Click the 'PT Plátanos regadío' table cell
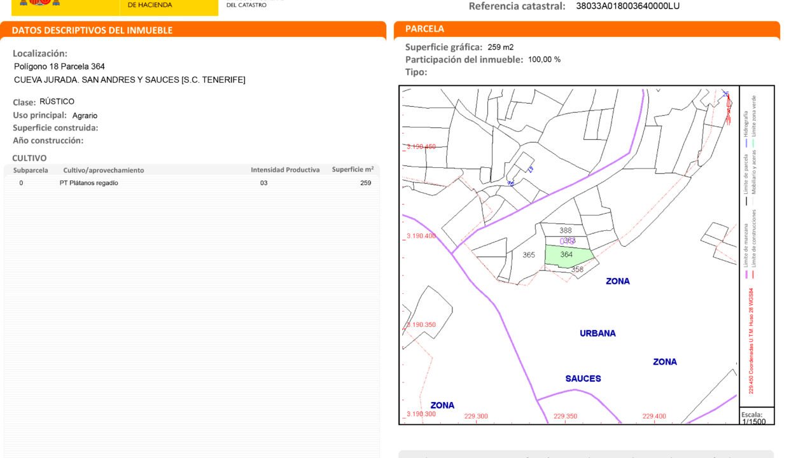Image resolution: width=789 pixels, height=458 pixels. pos(88,183)
